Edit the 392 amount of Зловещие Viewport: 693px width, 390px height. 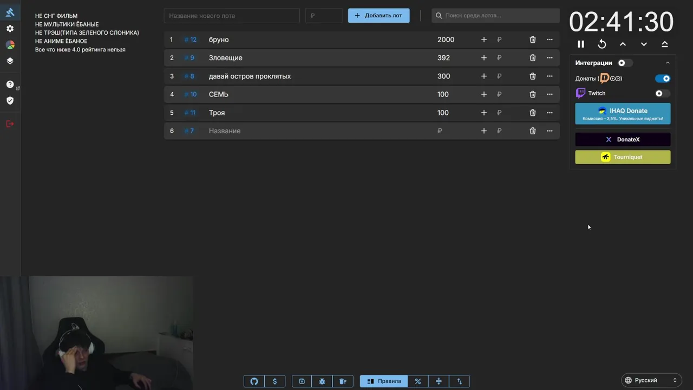(443, 58)
